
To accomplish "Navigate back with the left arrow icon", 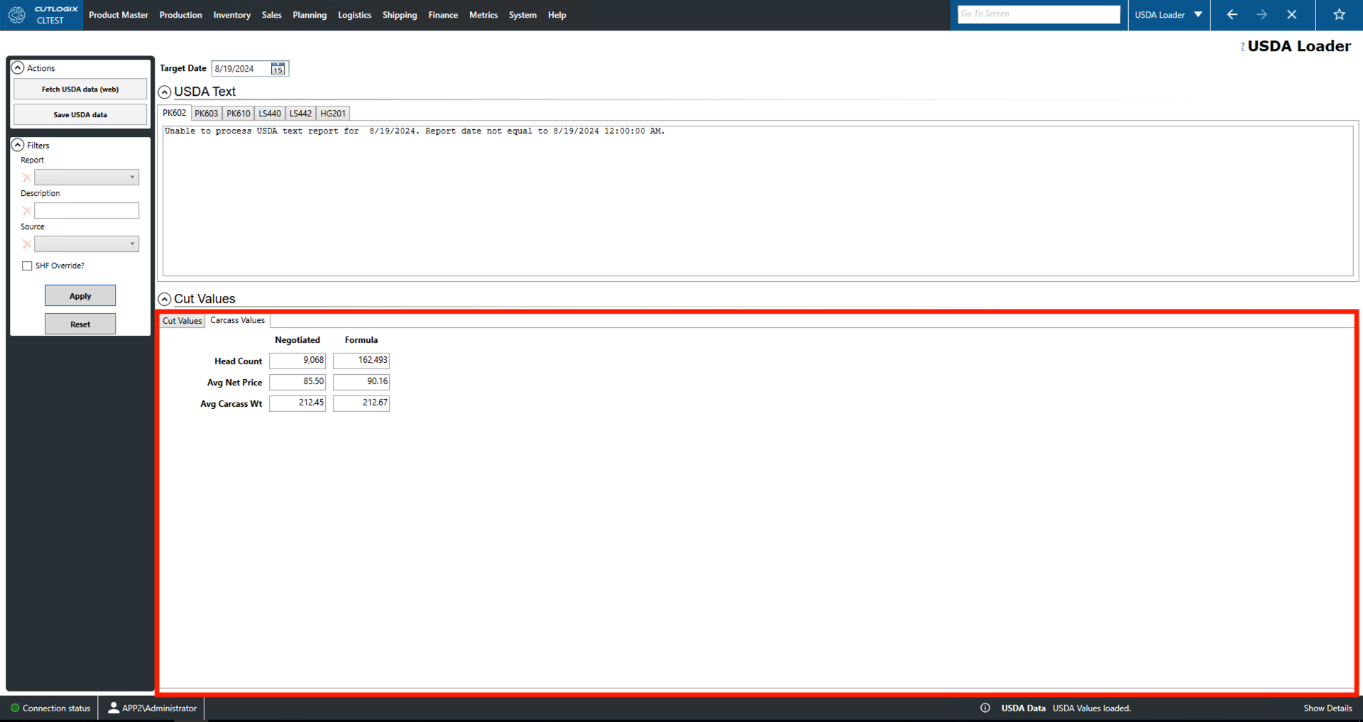I will [1232, 14].
